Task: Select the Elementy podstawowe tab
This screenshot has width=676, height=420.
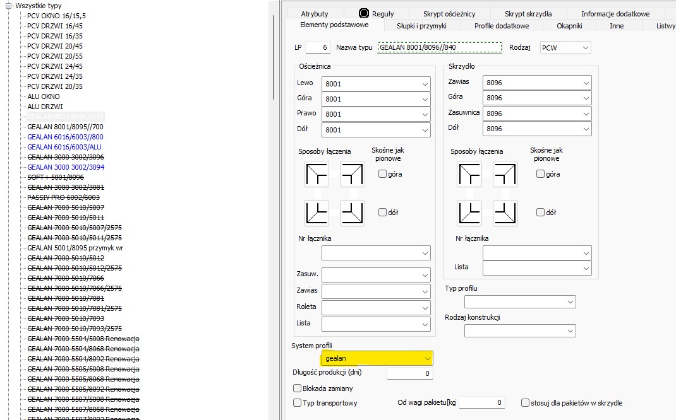Action: tap(334, 25)
